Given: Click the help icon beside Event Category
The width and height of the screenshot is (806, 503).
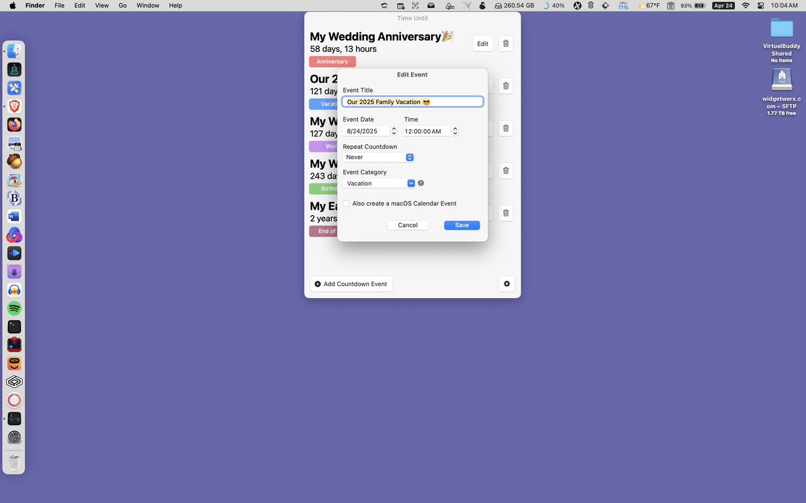Looking at the screenshot, I should [421, 183].
